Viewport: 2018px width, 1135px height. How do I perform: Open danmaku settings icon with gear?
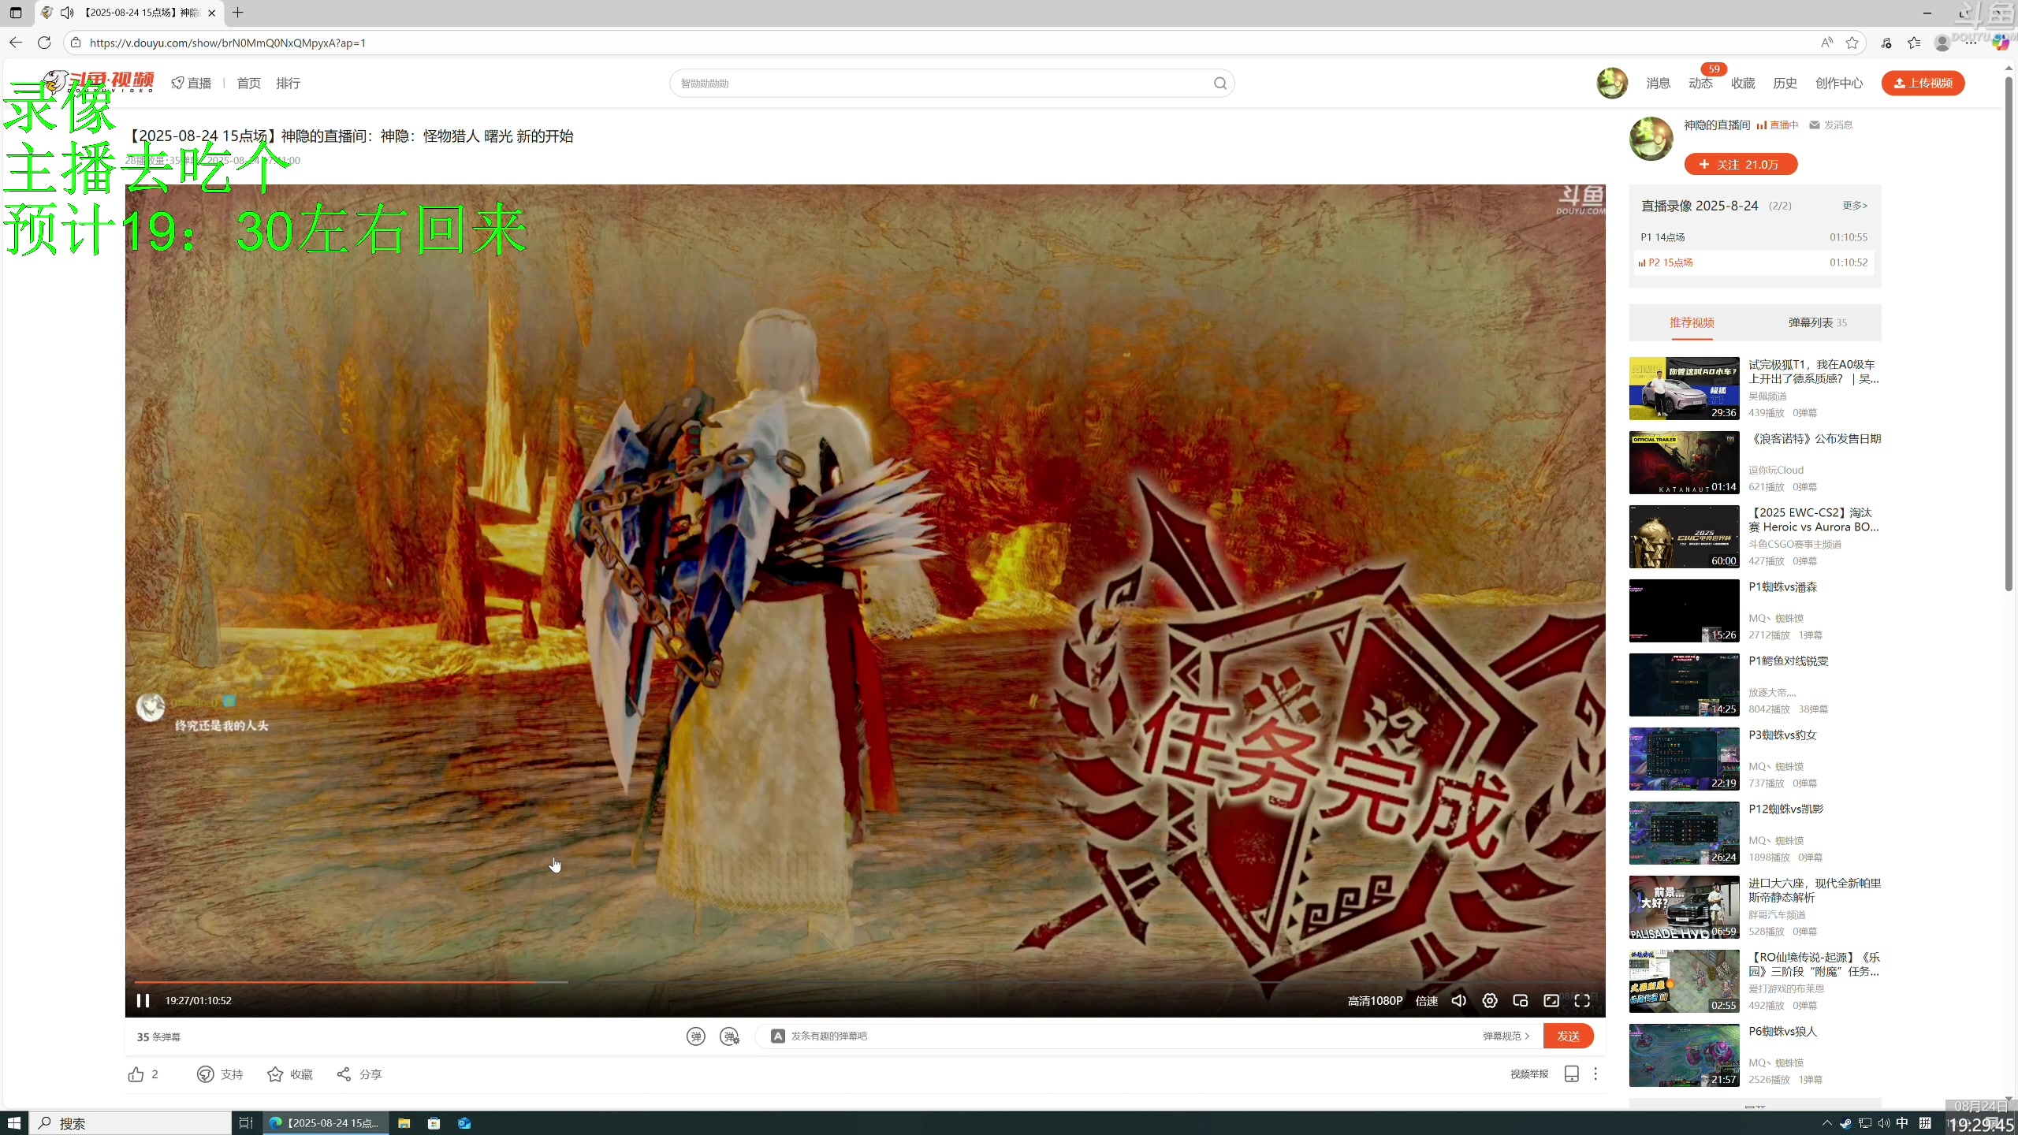coord(730,1036)
